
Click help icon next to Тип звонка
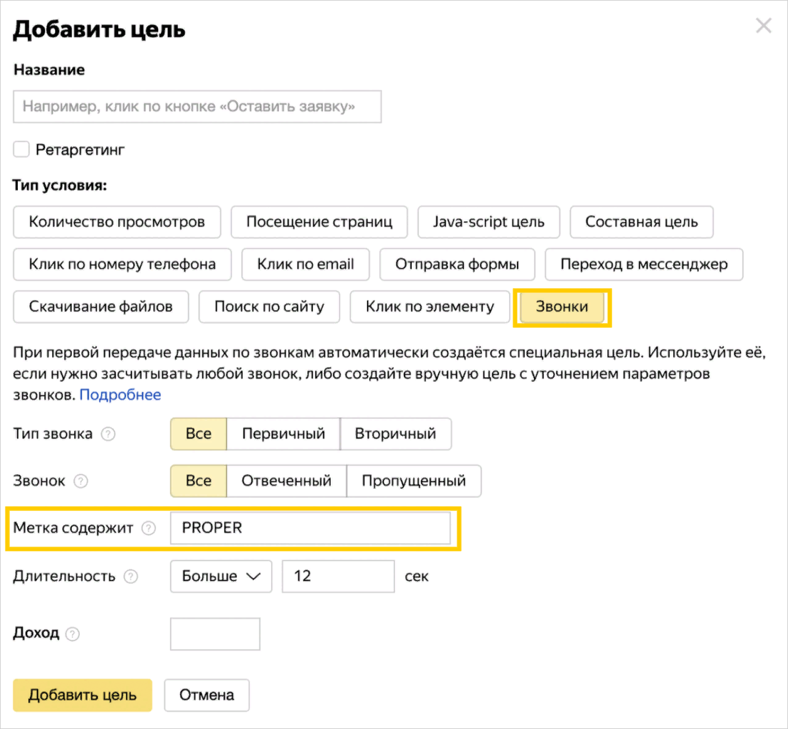(x=108, y=434)
